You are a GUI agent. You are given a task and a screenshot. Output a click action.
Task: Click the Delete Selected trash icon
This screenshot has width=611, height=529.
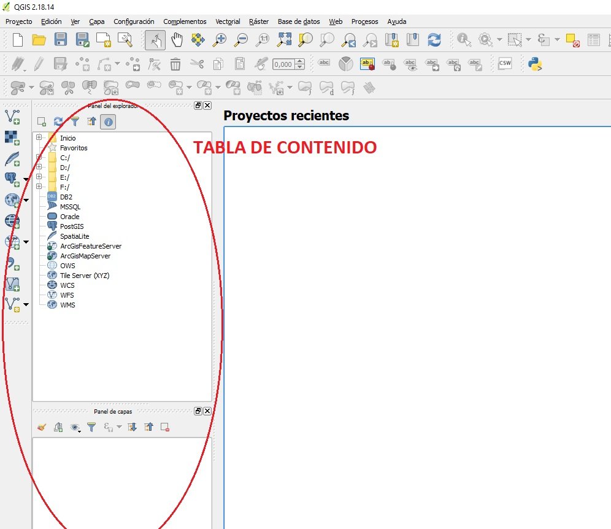click(175, 64)
